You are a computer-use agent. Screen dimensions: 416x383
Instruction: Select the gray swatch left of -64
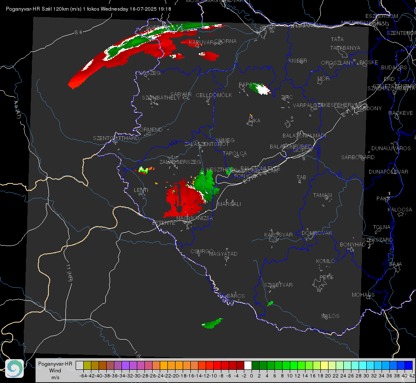pyautogui.click(x=79, y=365)
